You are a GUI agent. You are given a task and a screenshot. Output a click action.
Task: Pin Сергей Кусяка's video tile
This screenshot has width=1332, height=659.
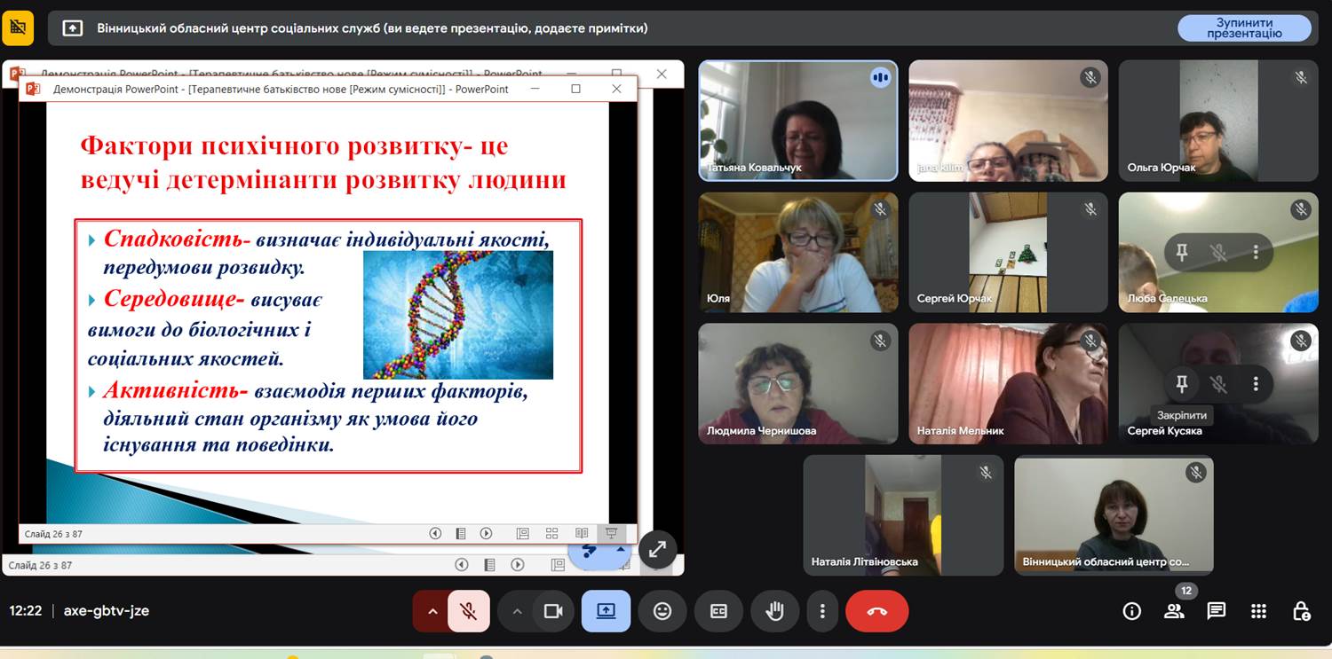coord(1181,383)
